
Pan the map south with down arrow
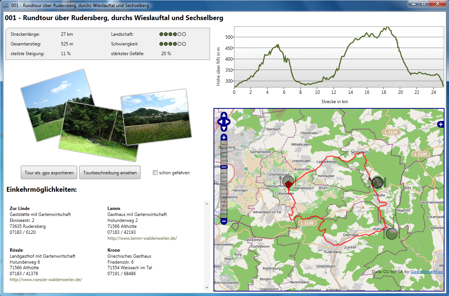coord(224,128)
